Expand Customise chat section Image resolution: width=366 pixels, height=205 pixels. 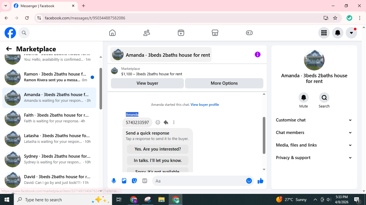(x=314, y=120)
